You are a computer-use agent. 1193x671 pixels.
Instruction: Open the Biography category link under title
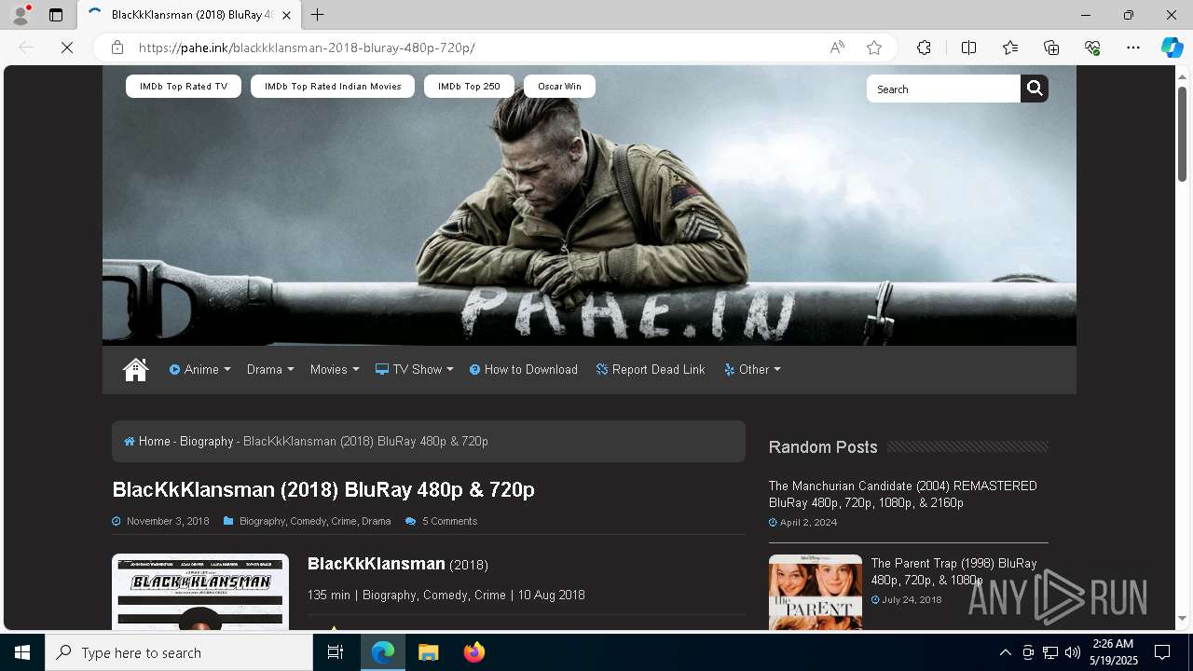point(262,521)
